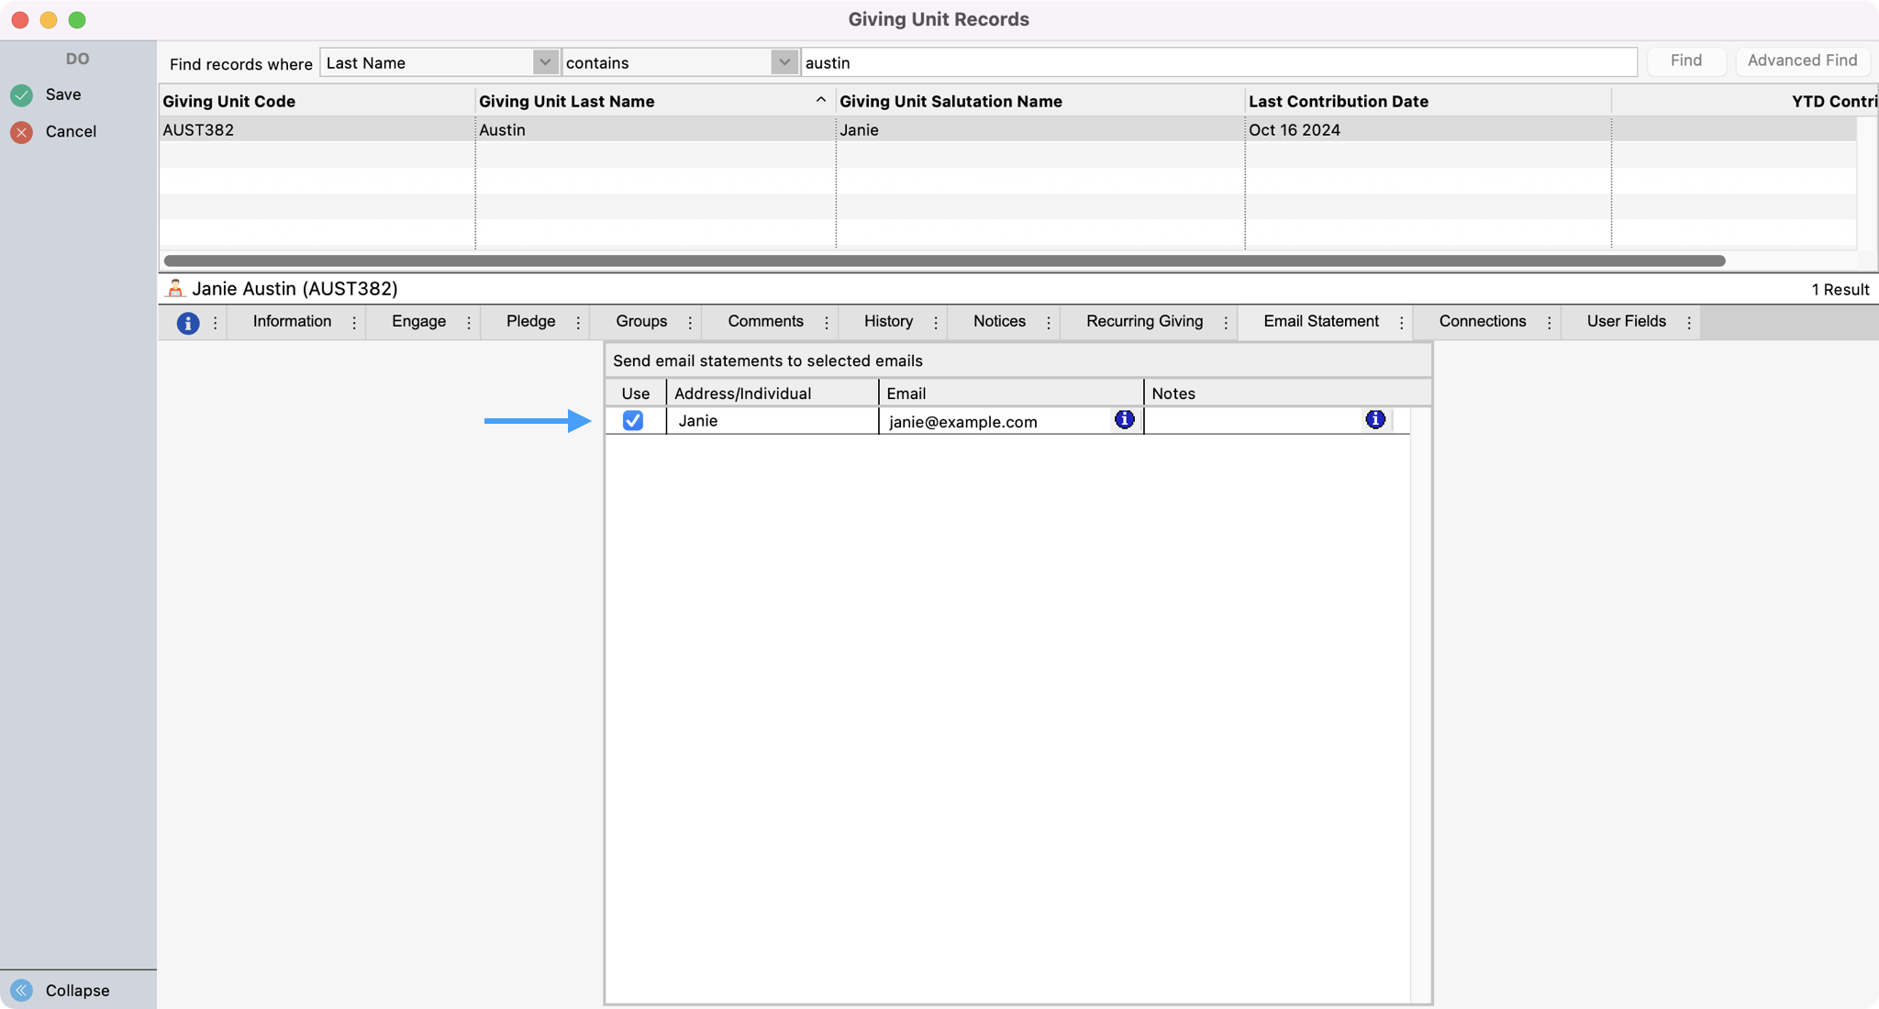Screen dimensions: 1879x1009
Task: Click the horizontal scrollbar under the records grid
Action: pyautogui.click(x=943, y=261)
